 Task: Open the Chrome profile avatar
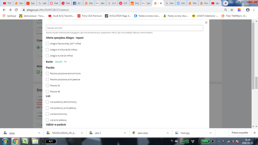pyautogui.click(x=248, y=10)
